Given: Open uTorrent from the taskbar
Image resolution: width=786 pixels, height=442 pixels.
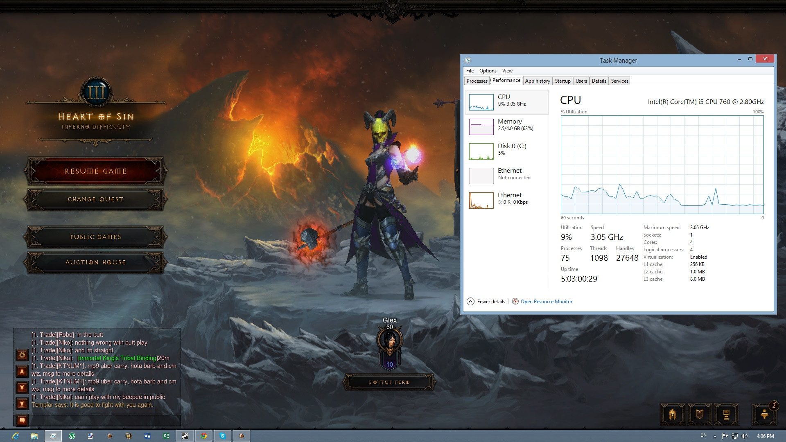Looking at the screenshot, I should [72, 436].
